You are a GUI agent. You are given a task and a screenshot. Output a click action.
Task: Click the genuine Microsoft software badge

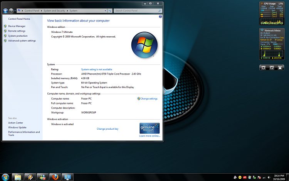pyautogui.click(x=150, y=128)
